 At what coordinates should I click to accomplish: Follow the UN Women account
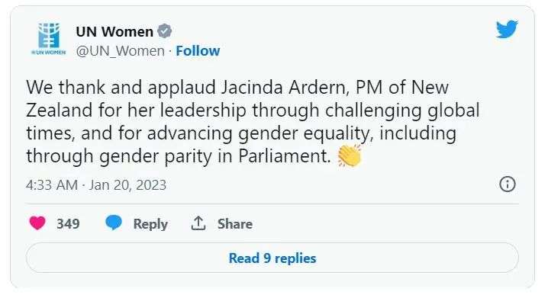point(198,51)
